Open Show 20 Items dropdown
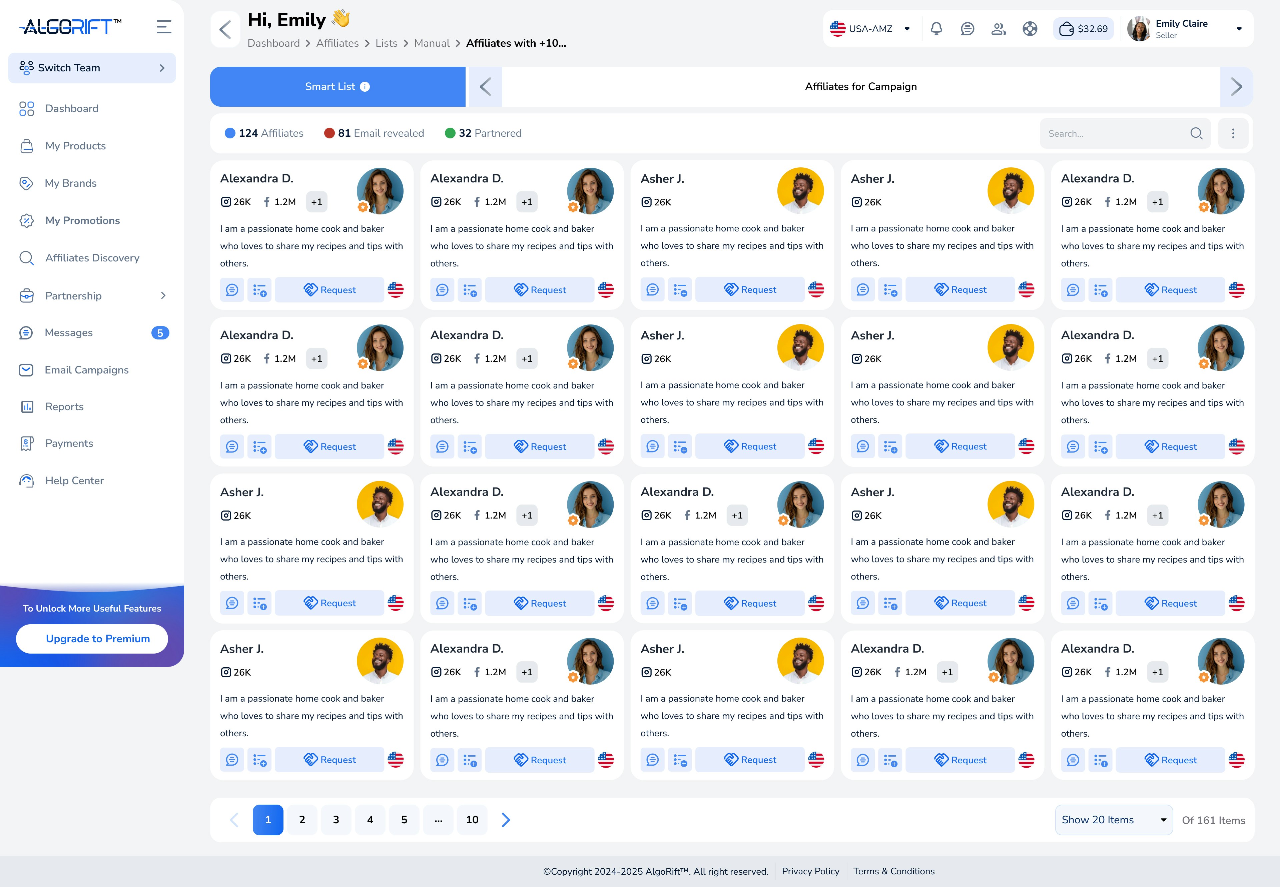 point(1113,820)
